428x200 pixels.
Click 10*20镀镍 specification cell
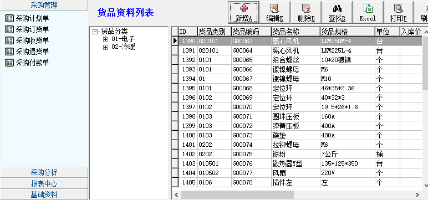(348, 60)
